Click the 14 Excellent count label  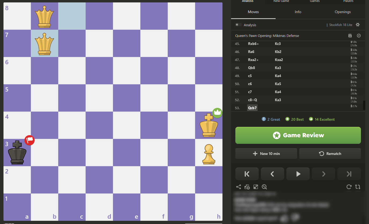coord(325,119)
